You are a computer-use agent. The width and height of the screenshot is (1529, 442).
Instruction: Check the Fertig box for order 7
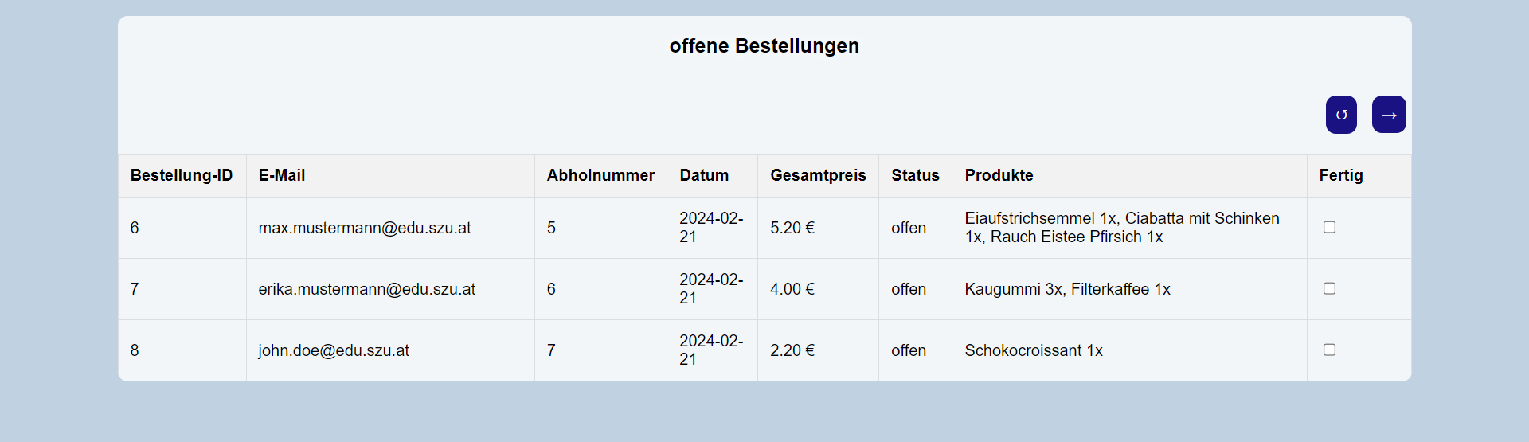tap(1329, 288)
